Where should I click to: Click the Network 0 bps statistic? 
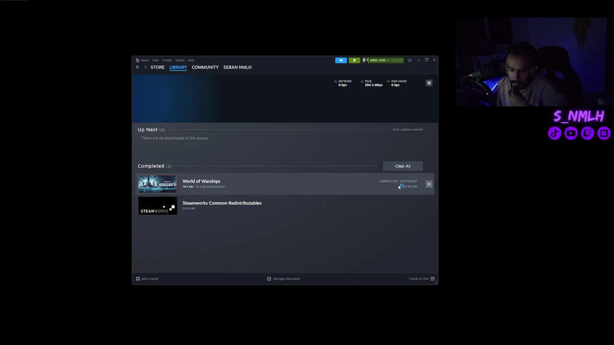[x=343, y=83]
